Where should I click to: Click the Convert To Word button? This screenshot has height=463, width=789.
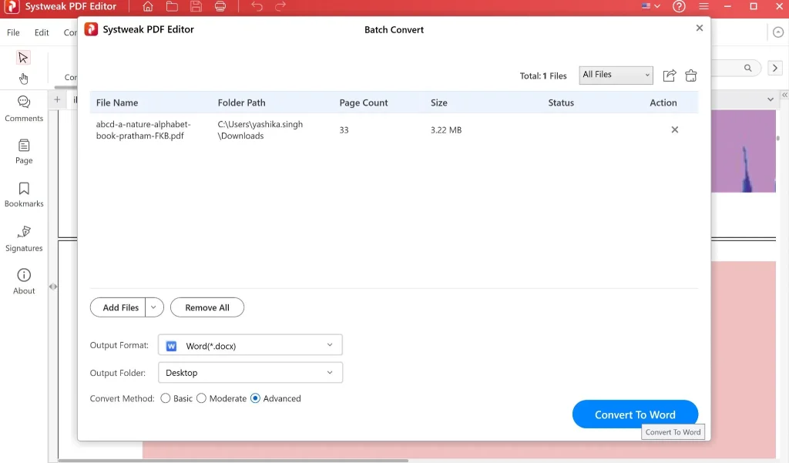click(635, 414)
